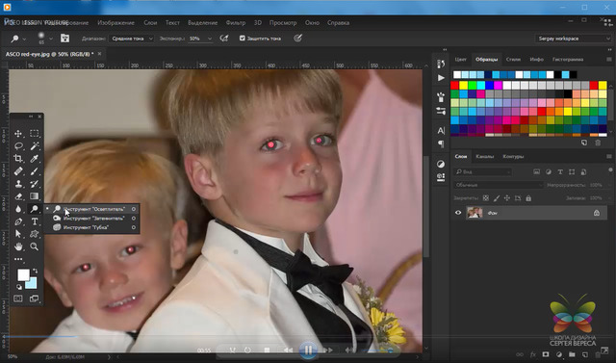Toggle layer filtering switch
The width and height of the screenshot is (616, 363).
[610, 170]
